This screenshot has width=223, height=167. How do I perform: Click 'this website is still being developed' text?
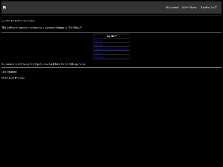[x=44, y=64]
